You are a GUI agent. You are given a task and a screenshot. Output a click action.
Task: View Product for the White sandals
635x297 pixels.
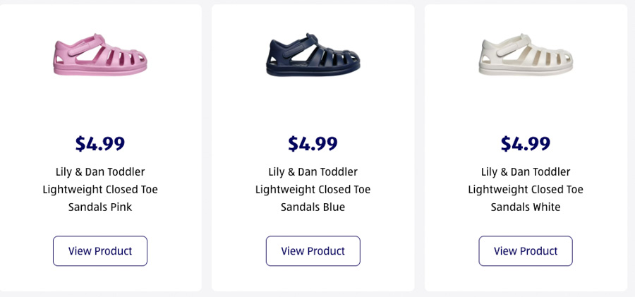click(x=526, y=251)
